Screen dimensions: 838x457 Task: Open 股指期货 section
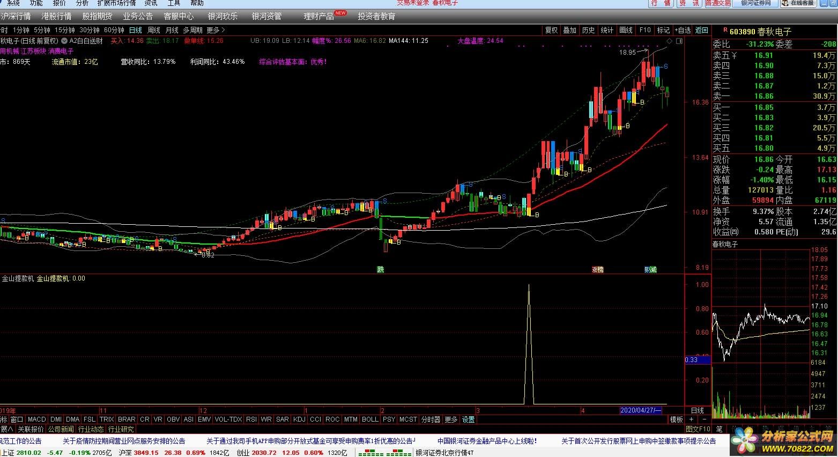click(x=97, y=16)
